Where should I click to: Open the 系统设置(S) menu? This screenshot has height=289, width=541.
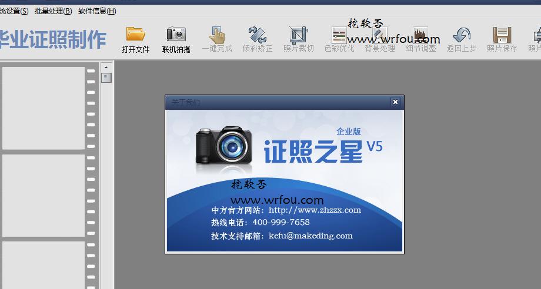tap(13, 11)
